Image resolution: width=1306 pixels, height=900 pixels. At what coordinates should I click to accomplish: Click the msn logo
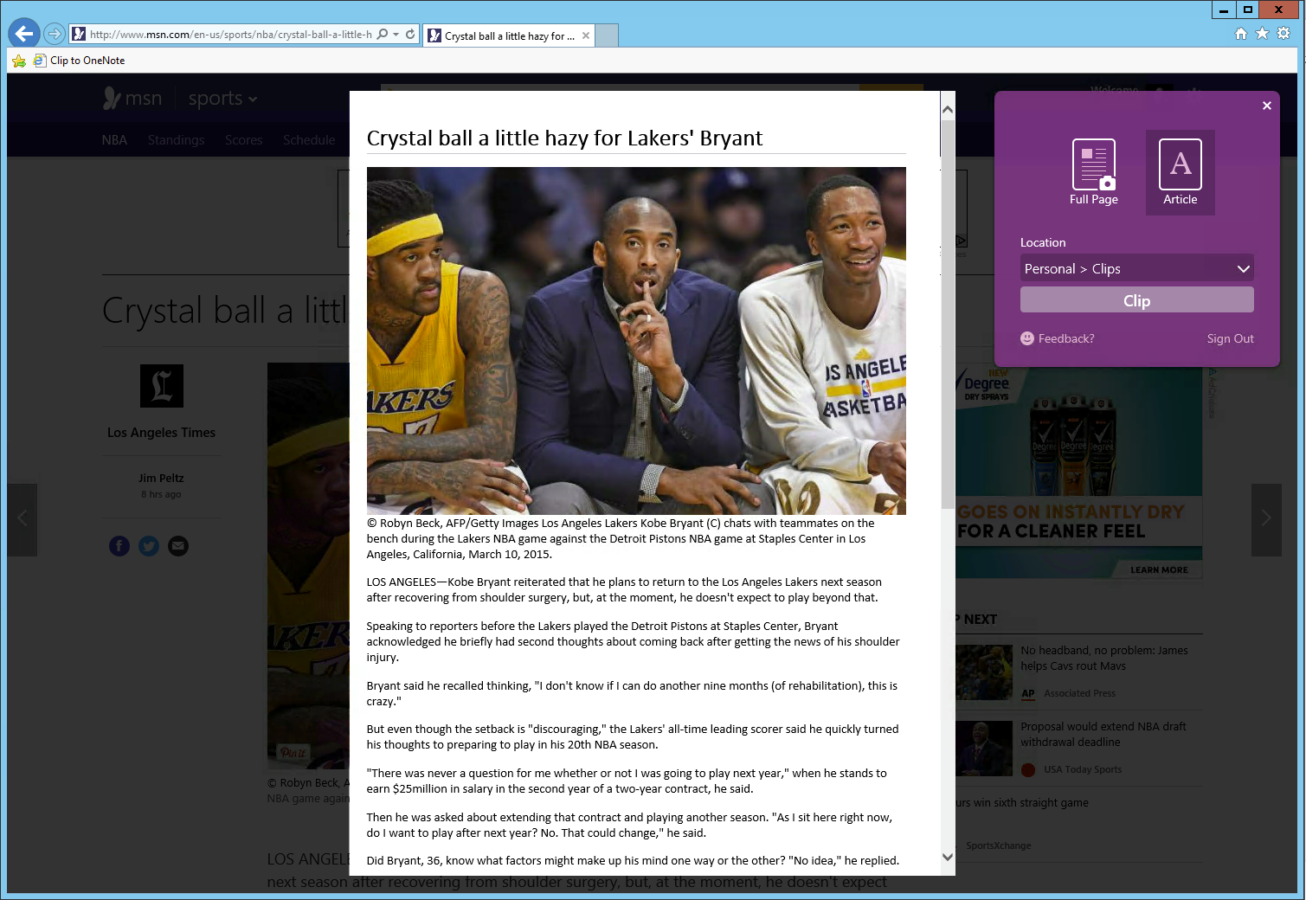pos(131,98)
